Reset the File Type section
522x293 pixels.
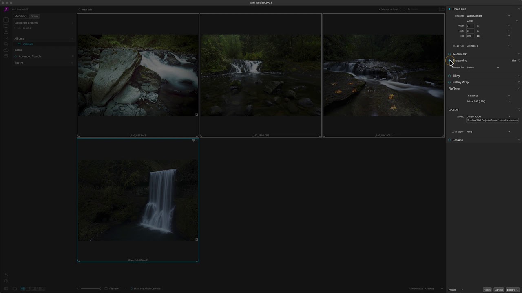(519, 89)
